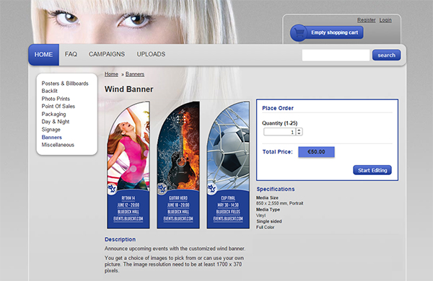The height and width of the screenshot is (281, 433).
Task: Click the Total Price label
Action: tap(278, 152)
